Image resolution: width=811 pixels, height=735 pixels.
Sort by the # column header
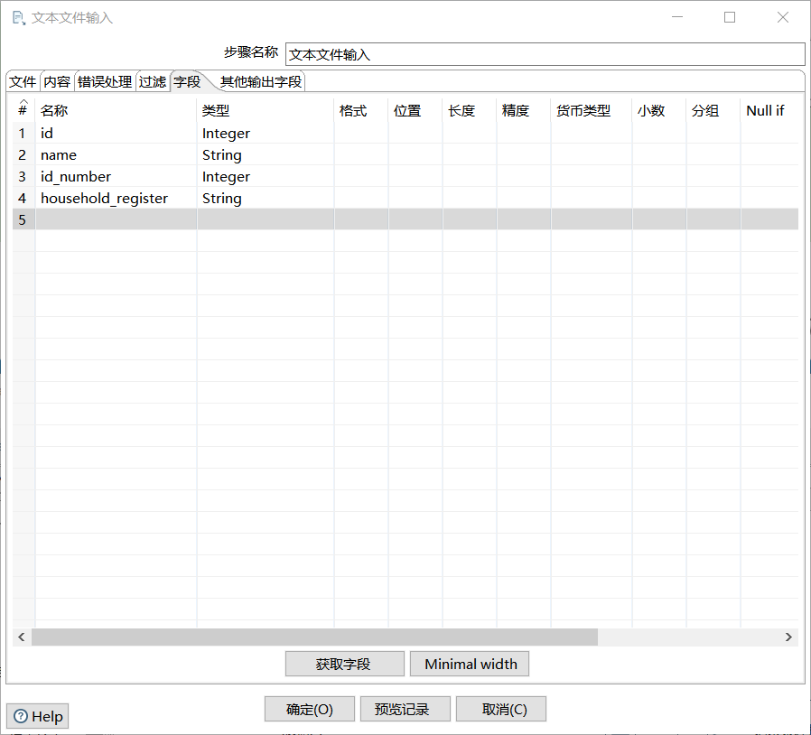pyautogui.click(x=23, y=107)
